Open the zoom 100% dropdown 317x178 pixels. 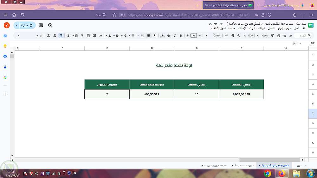pyautogui.click(x=264, y=35)
